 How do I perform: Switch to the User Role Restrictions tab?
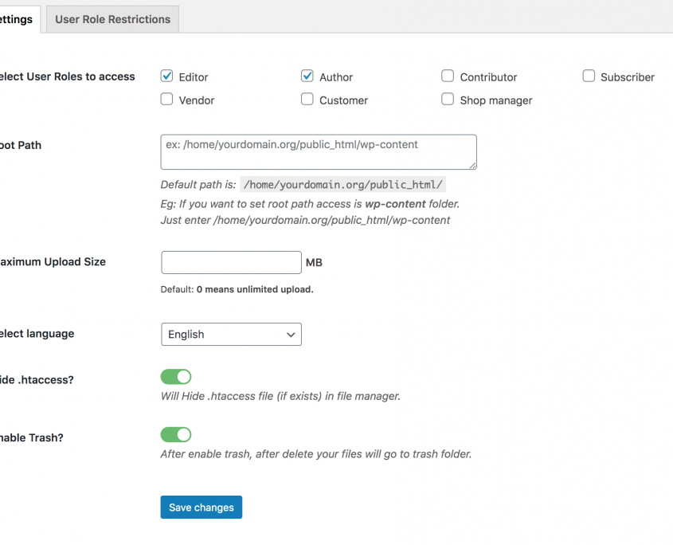pyautogui.click(x=112, y=19)
